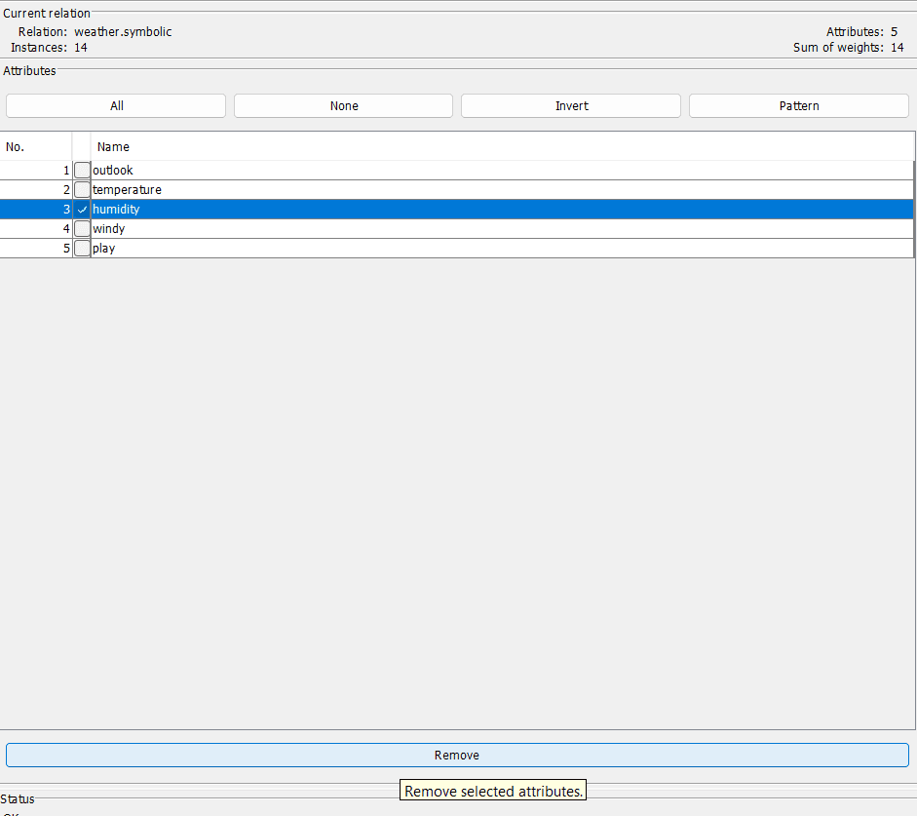Select the play attribute row
917x816 pixels.
point(457,248)
